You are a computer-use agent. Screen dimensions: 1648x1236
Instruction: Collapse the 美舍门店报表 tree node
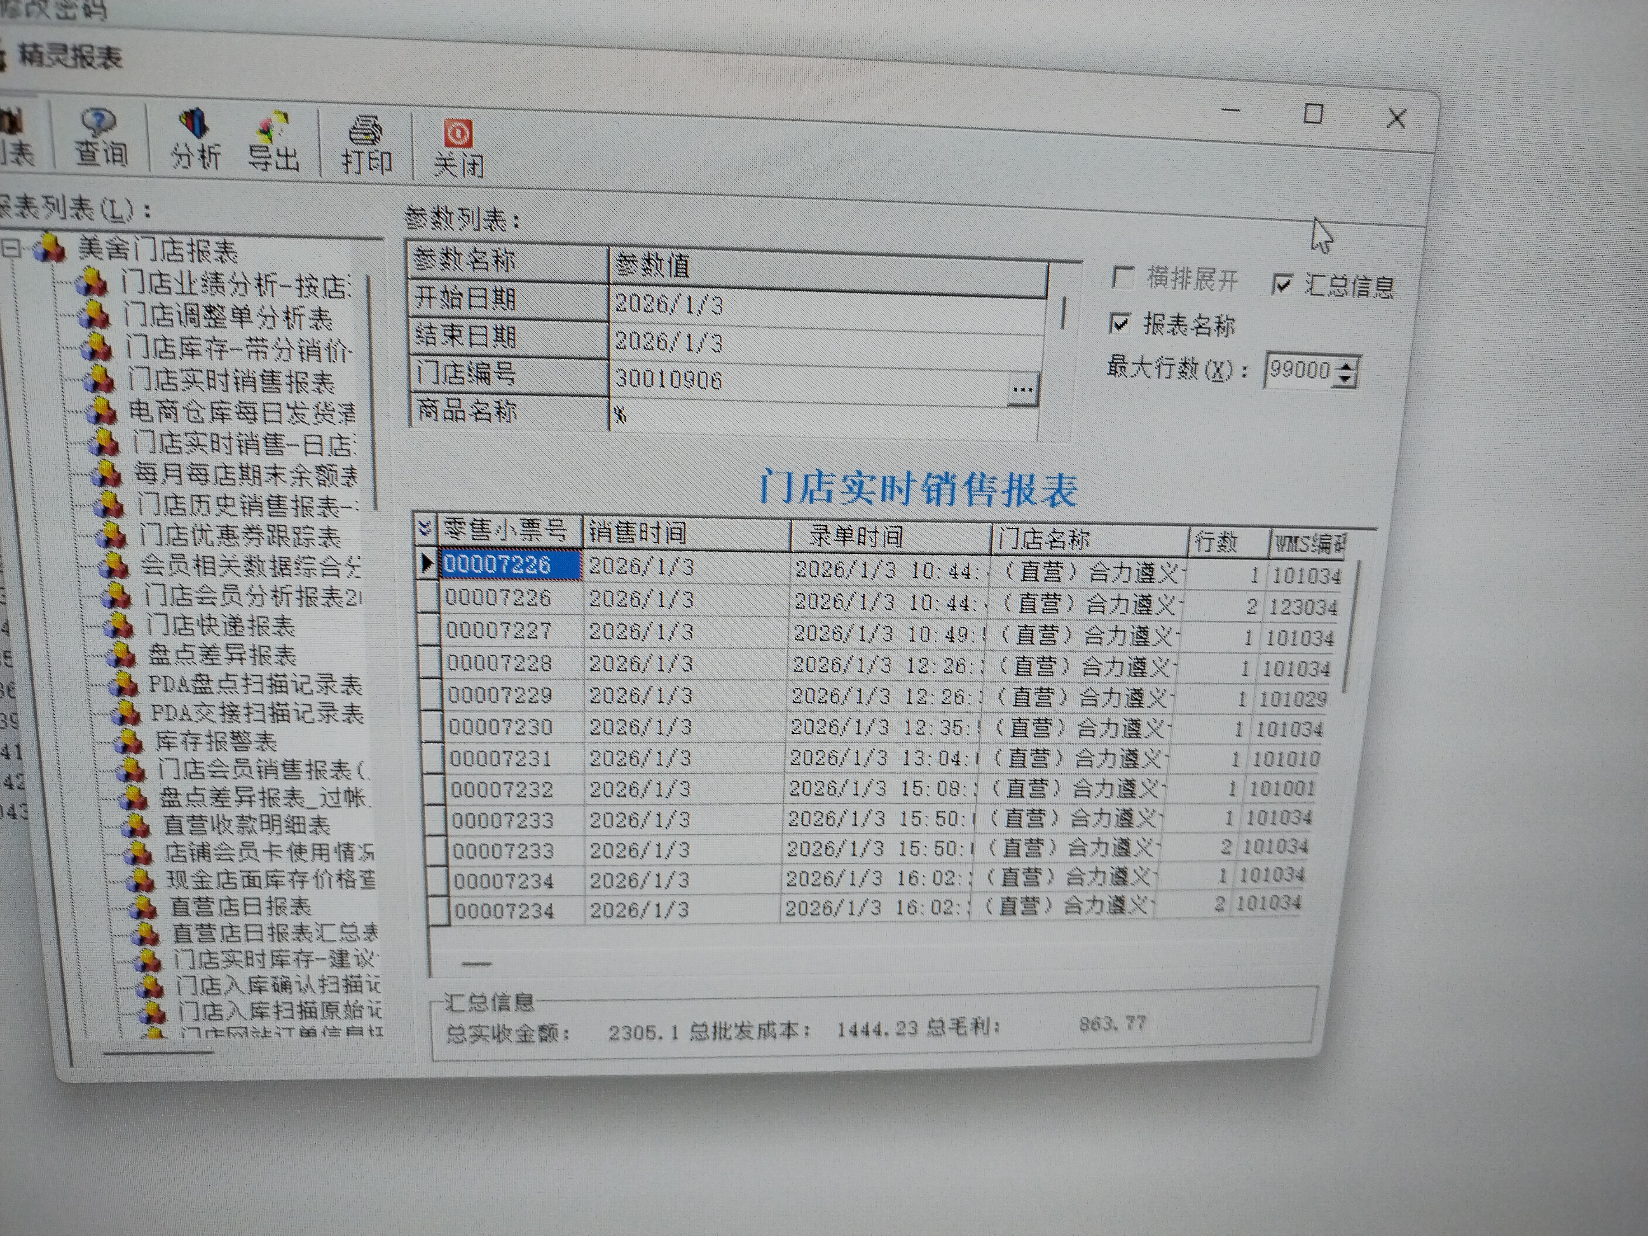[10, 247]
